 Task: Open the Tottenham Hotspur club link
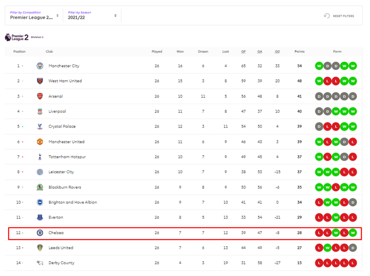67,157
